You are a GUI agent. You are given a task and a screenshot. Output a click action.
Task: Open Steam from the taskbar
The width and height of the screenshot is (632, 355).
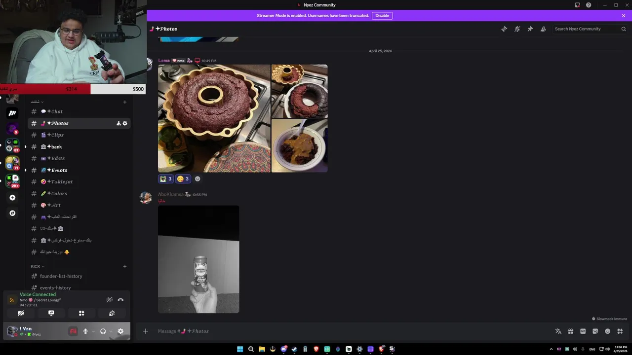click(294, 349)
